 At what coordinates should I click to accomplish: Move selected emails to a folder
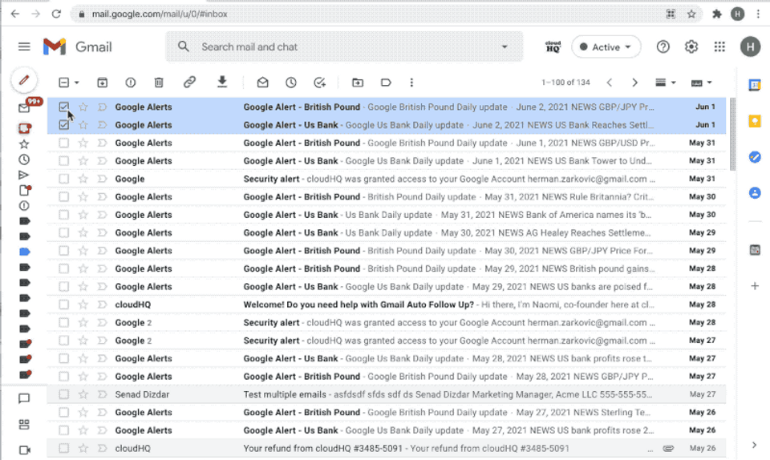click(x=358, y=83)
